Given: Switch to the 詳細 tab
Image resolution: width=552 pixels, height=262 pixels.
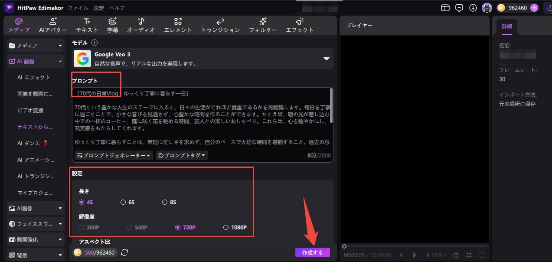Looking at the screenshot, I should coord(506,26).
